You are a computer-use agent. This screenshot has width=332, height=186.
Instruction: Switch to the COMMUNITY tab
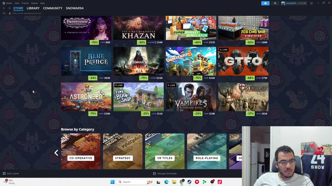click(53, 8)
